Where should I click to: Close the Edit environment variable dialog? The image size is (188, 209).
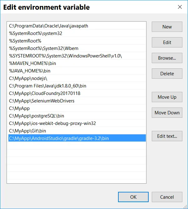pos(180,7)
